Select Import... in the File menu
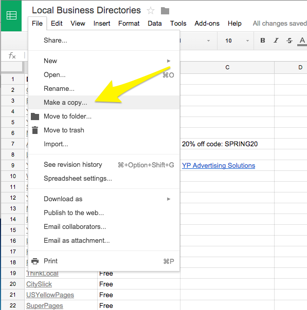Viewport: 307px width, 310px height. point(104,144)
